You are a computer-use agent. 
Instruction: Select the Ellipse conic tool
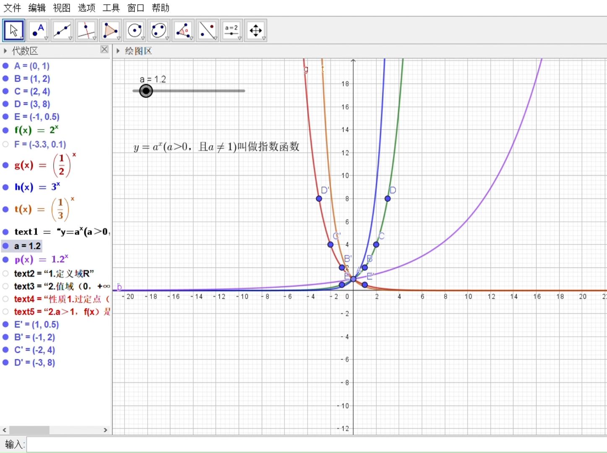click(x=159, y=30)
